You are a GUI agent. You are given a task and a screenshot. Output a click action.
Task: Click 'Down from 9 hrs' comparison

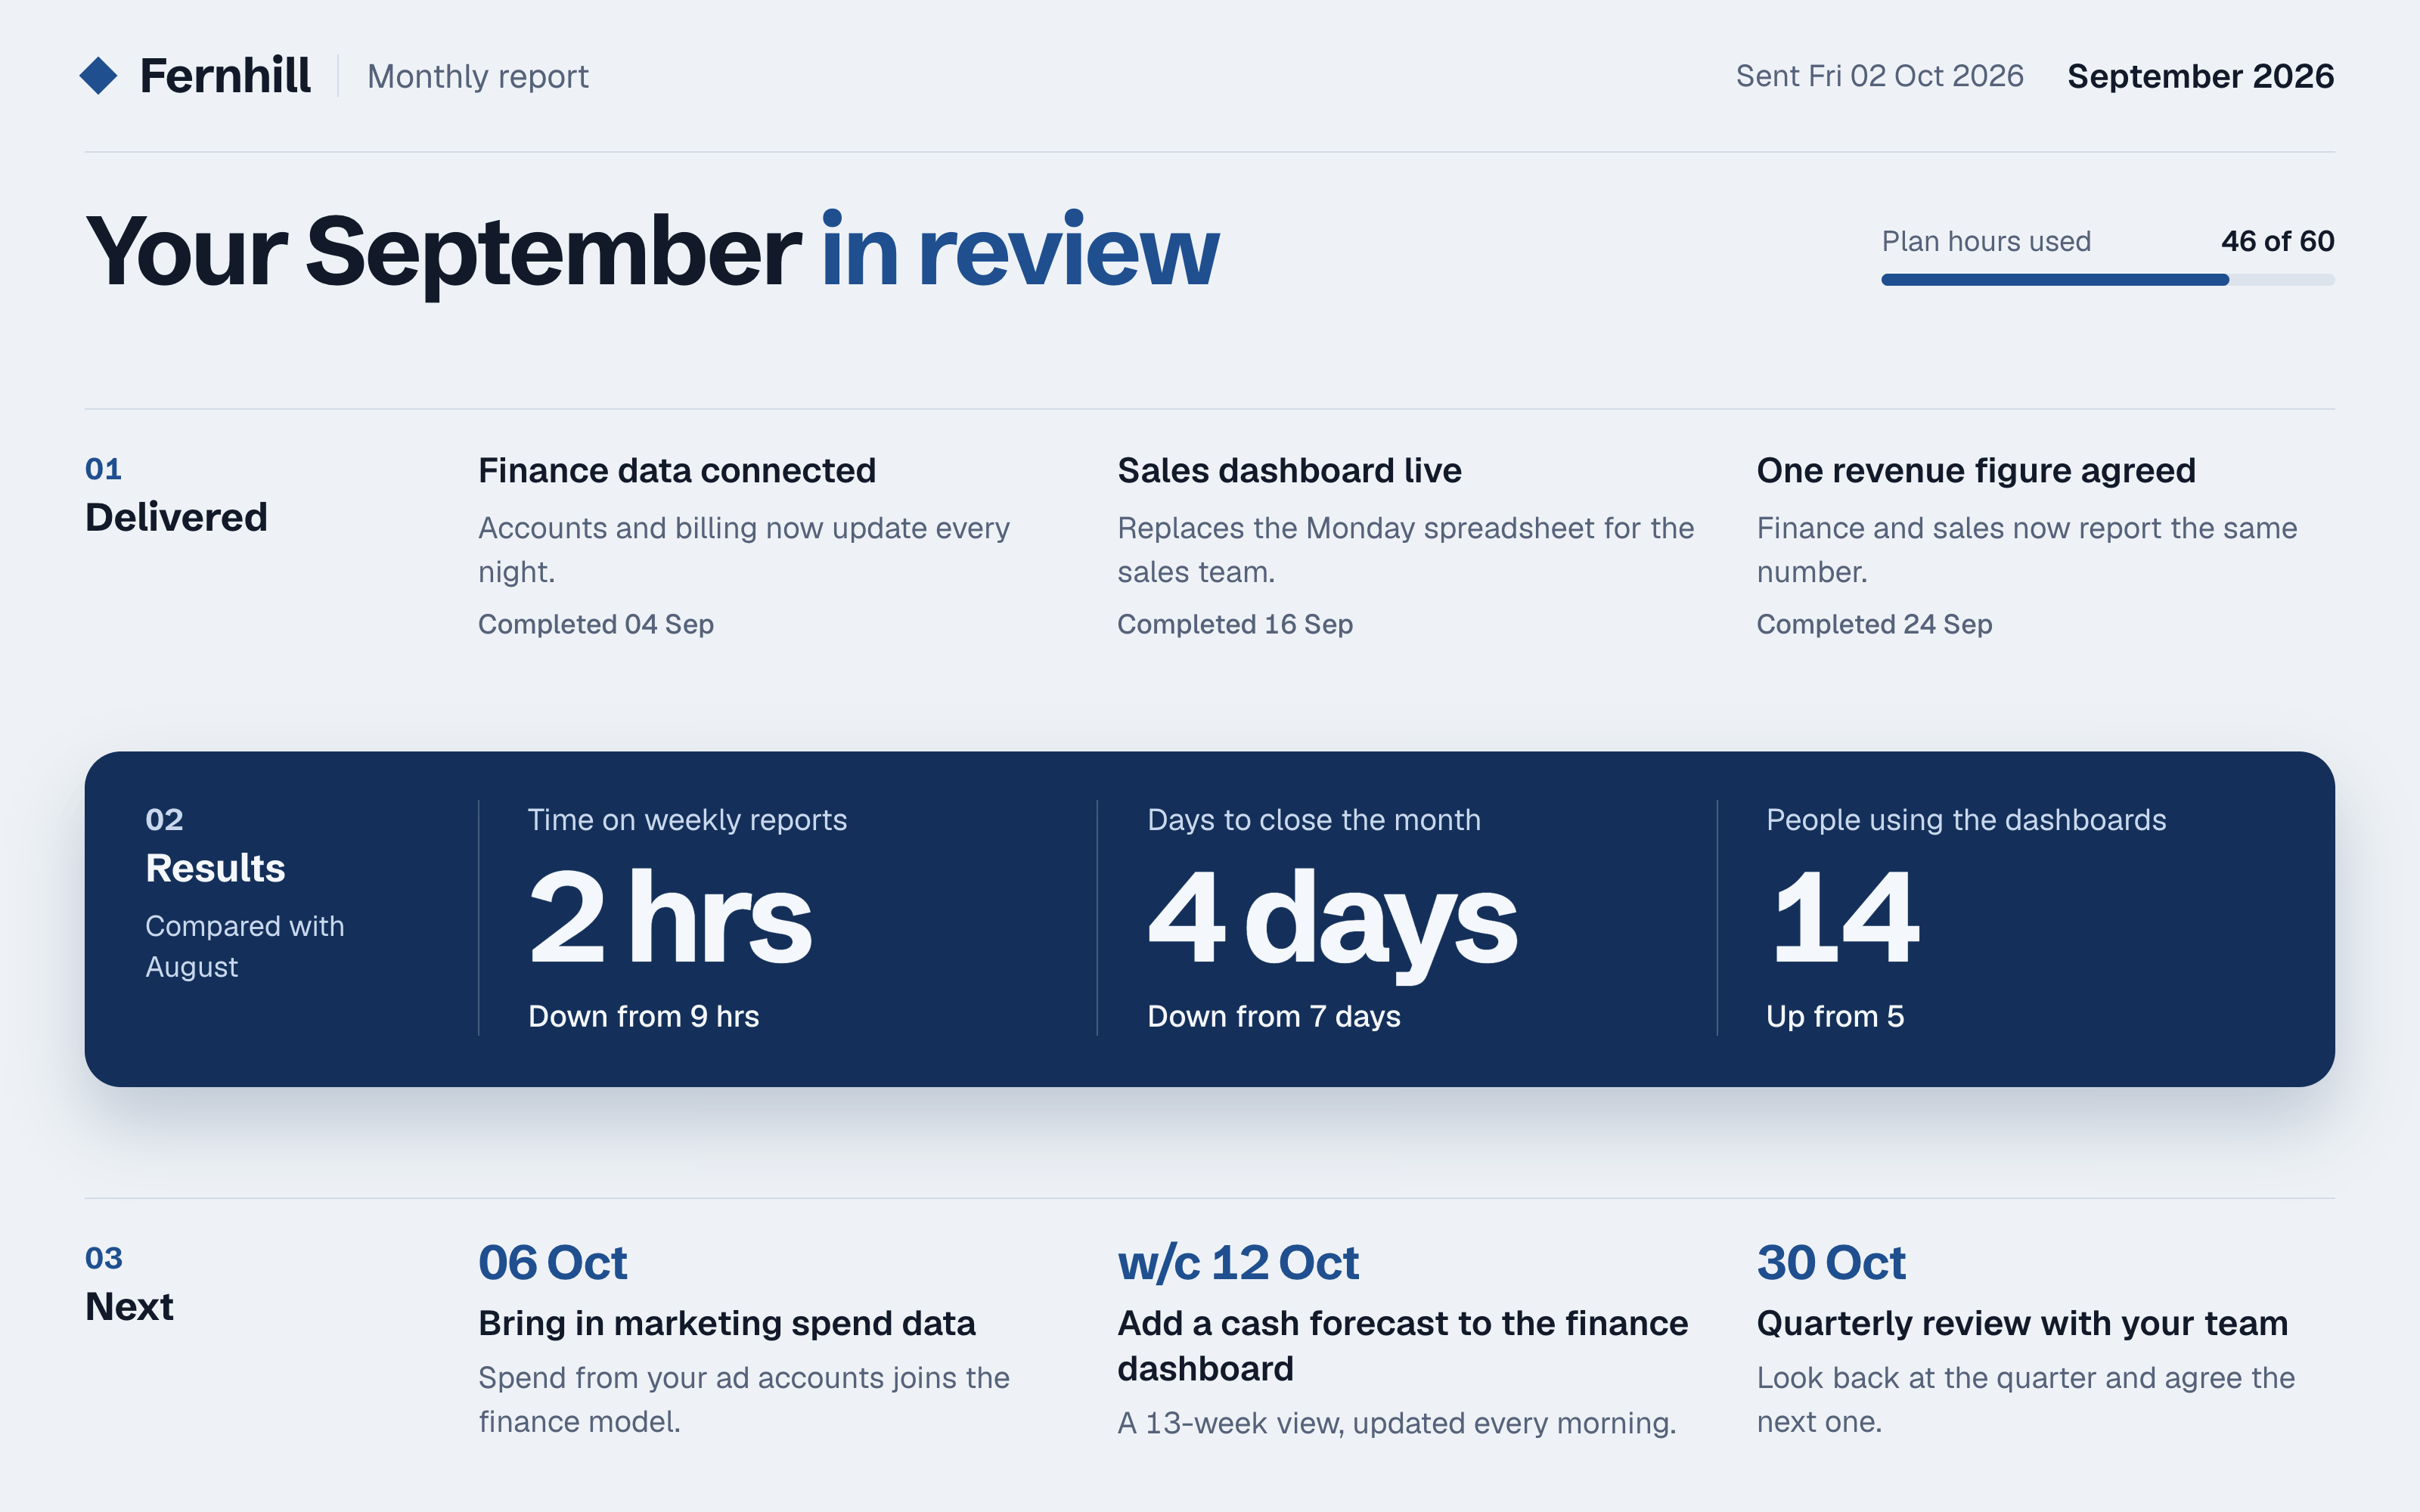(643, 1016)
